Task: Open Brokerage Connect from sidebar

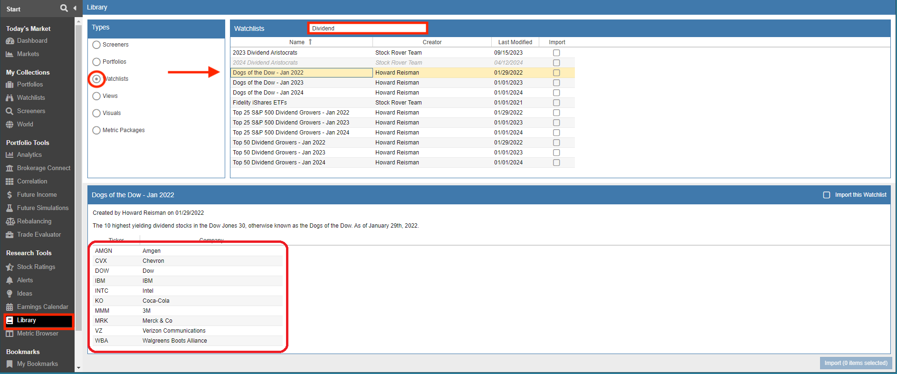Action: pos(44,168)
